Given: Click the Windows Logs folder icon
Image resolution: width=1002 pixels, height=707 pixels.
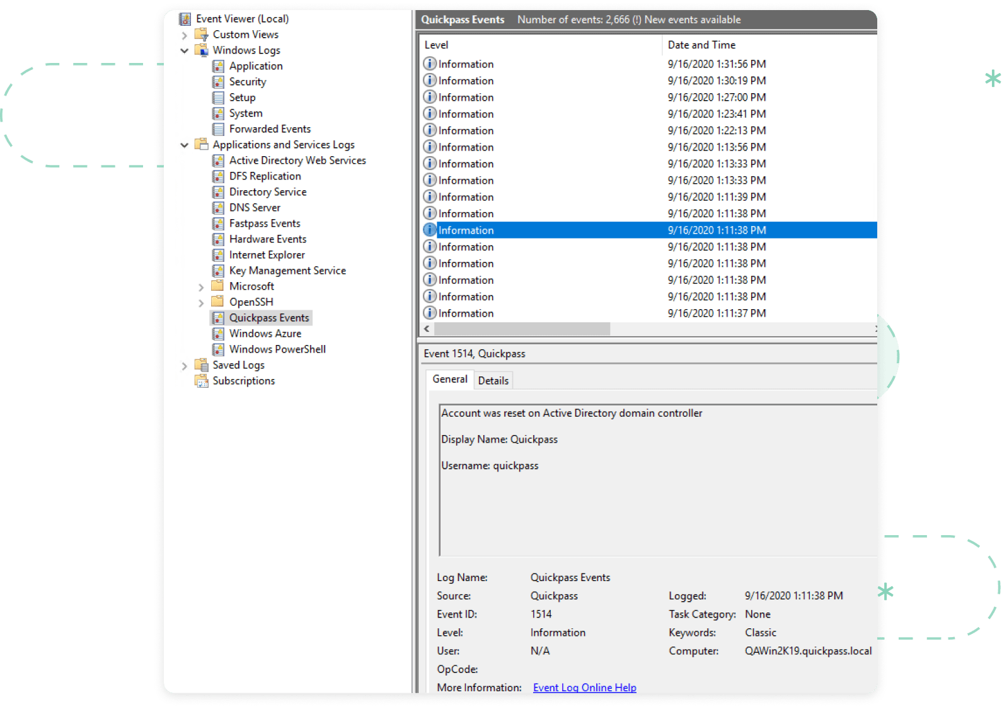Looking at the screenshot, I should coord(202,50).
